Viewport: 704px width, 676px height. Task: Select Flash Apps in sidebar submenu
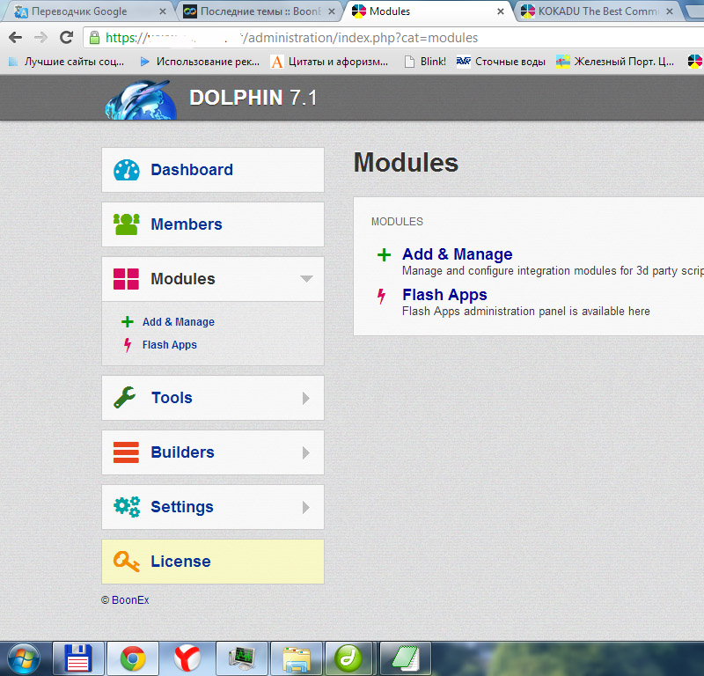(169, 345)
